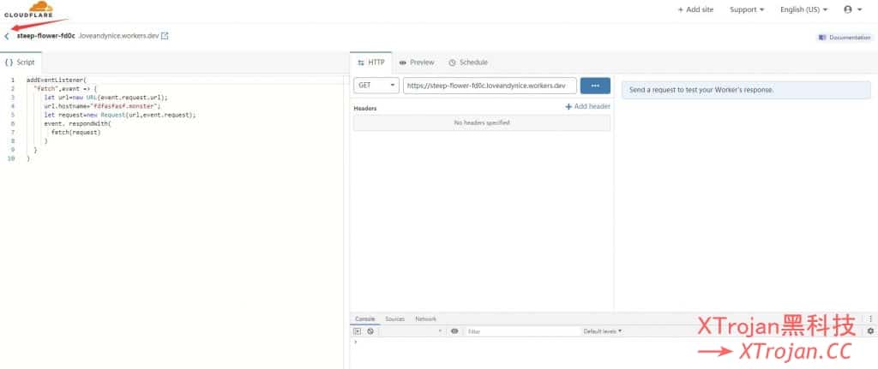The image size is (878, 369).
Task: Open the Documentation button
Action: [844, 38]
